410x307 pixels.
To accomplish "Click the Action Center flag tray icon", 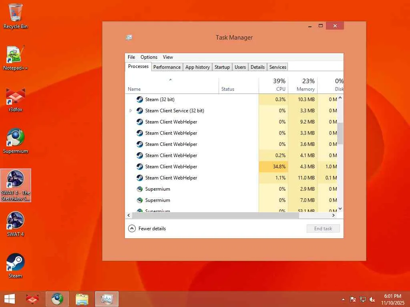I will tap(353, 299).
